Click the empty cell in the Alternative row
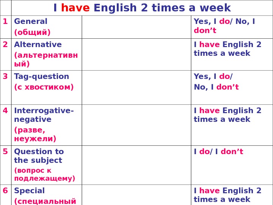Screen dimensions: 273x205 click(x=136, y=54)
